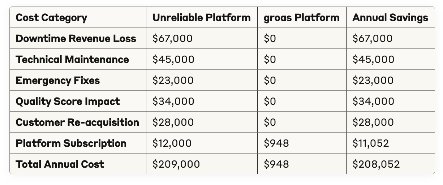Click the $67,000 Unreliable Platform downtime cell
The height and width of the screenshot is (185, 443).
tap(172, 39)
